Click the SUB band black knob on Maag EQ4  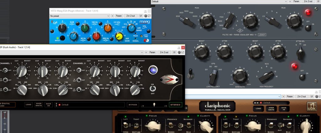click(x=62, y=28)
